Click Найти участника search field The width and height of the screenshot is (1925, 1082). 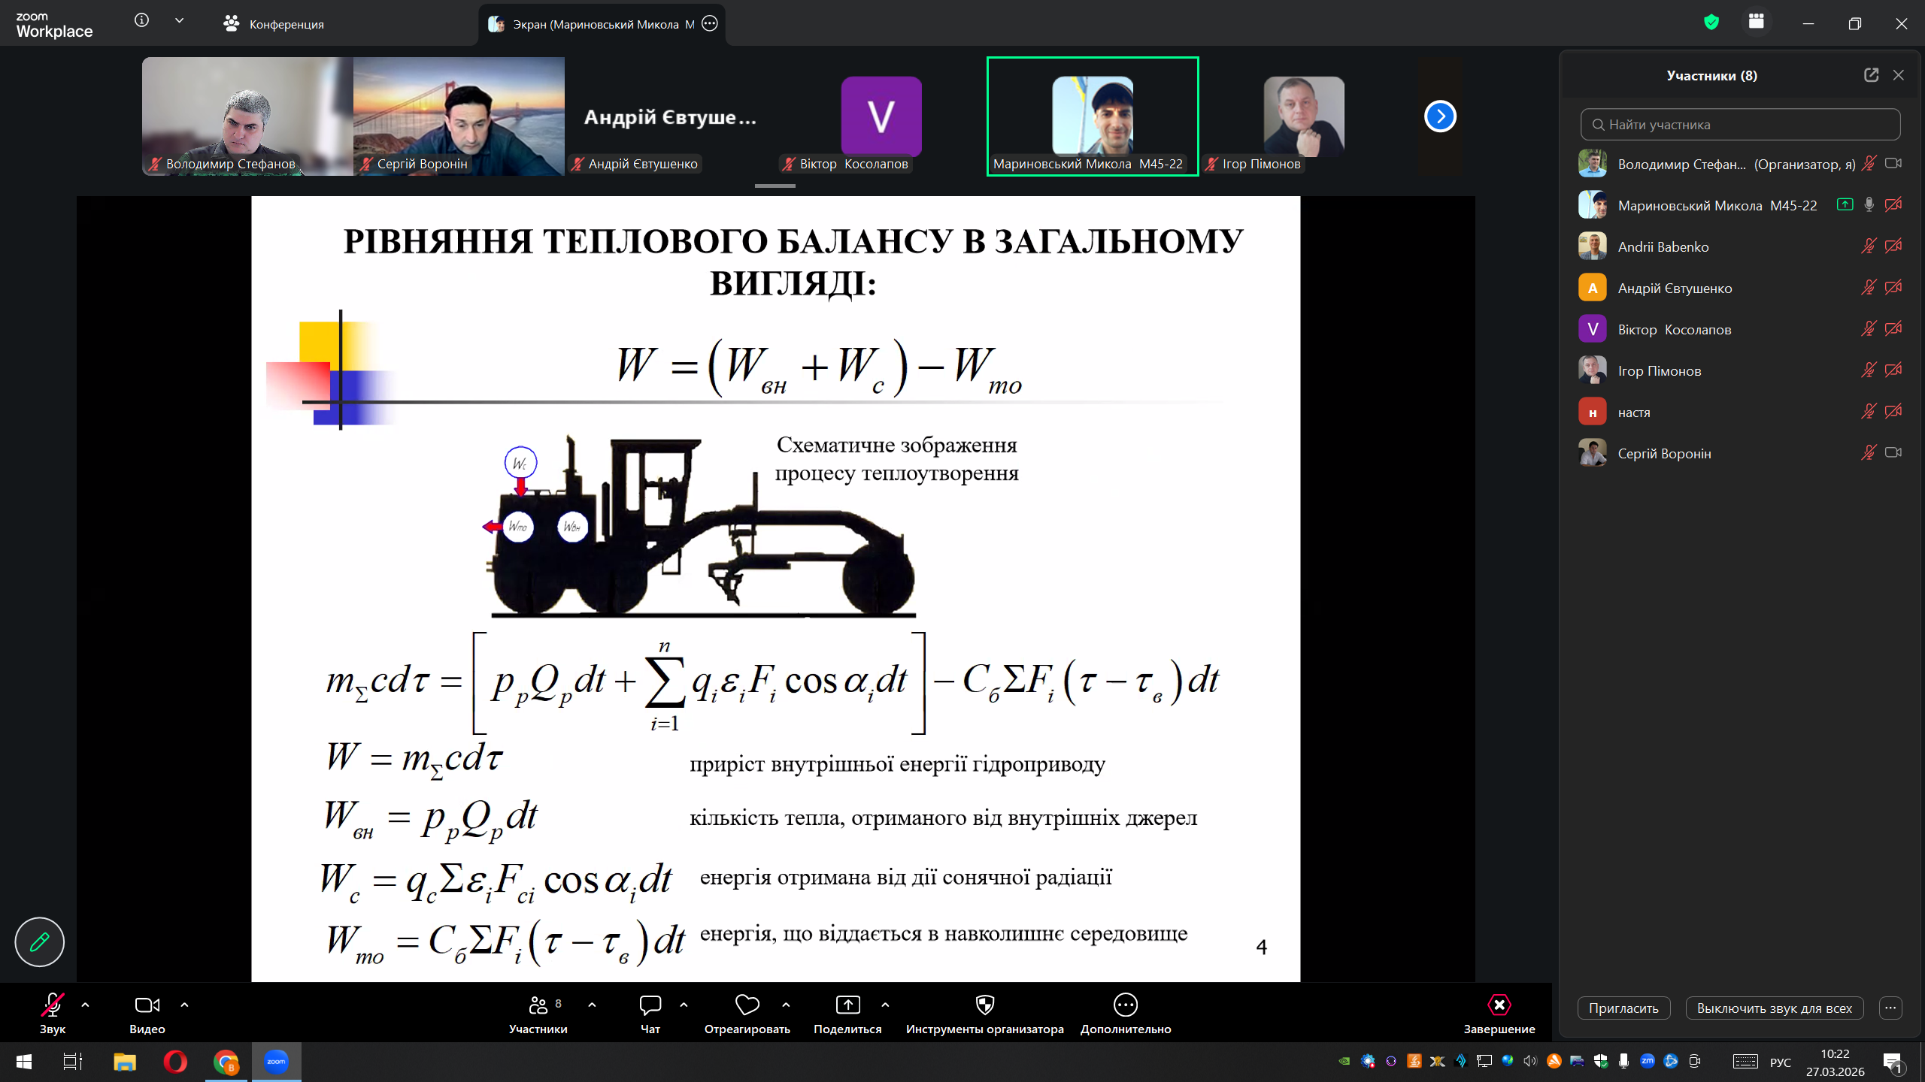(1740, 125)
